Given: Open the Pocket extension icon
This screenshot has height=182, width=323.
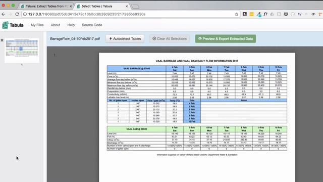Looking at the screenshot, I should click(x=286, y=14).
